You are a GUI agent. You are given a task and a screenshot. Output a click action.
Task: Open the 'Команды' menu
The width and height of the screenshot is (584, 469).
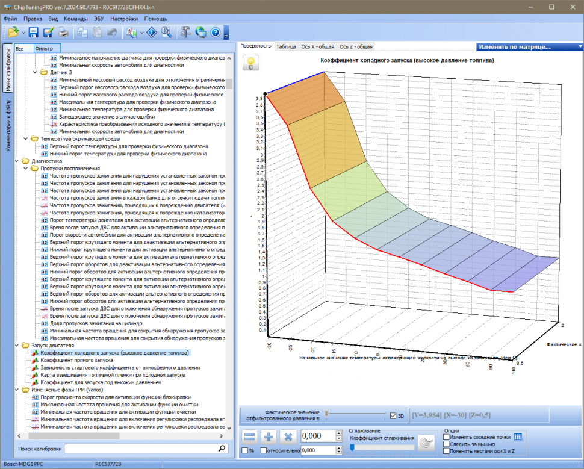pos(76,19)
